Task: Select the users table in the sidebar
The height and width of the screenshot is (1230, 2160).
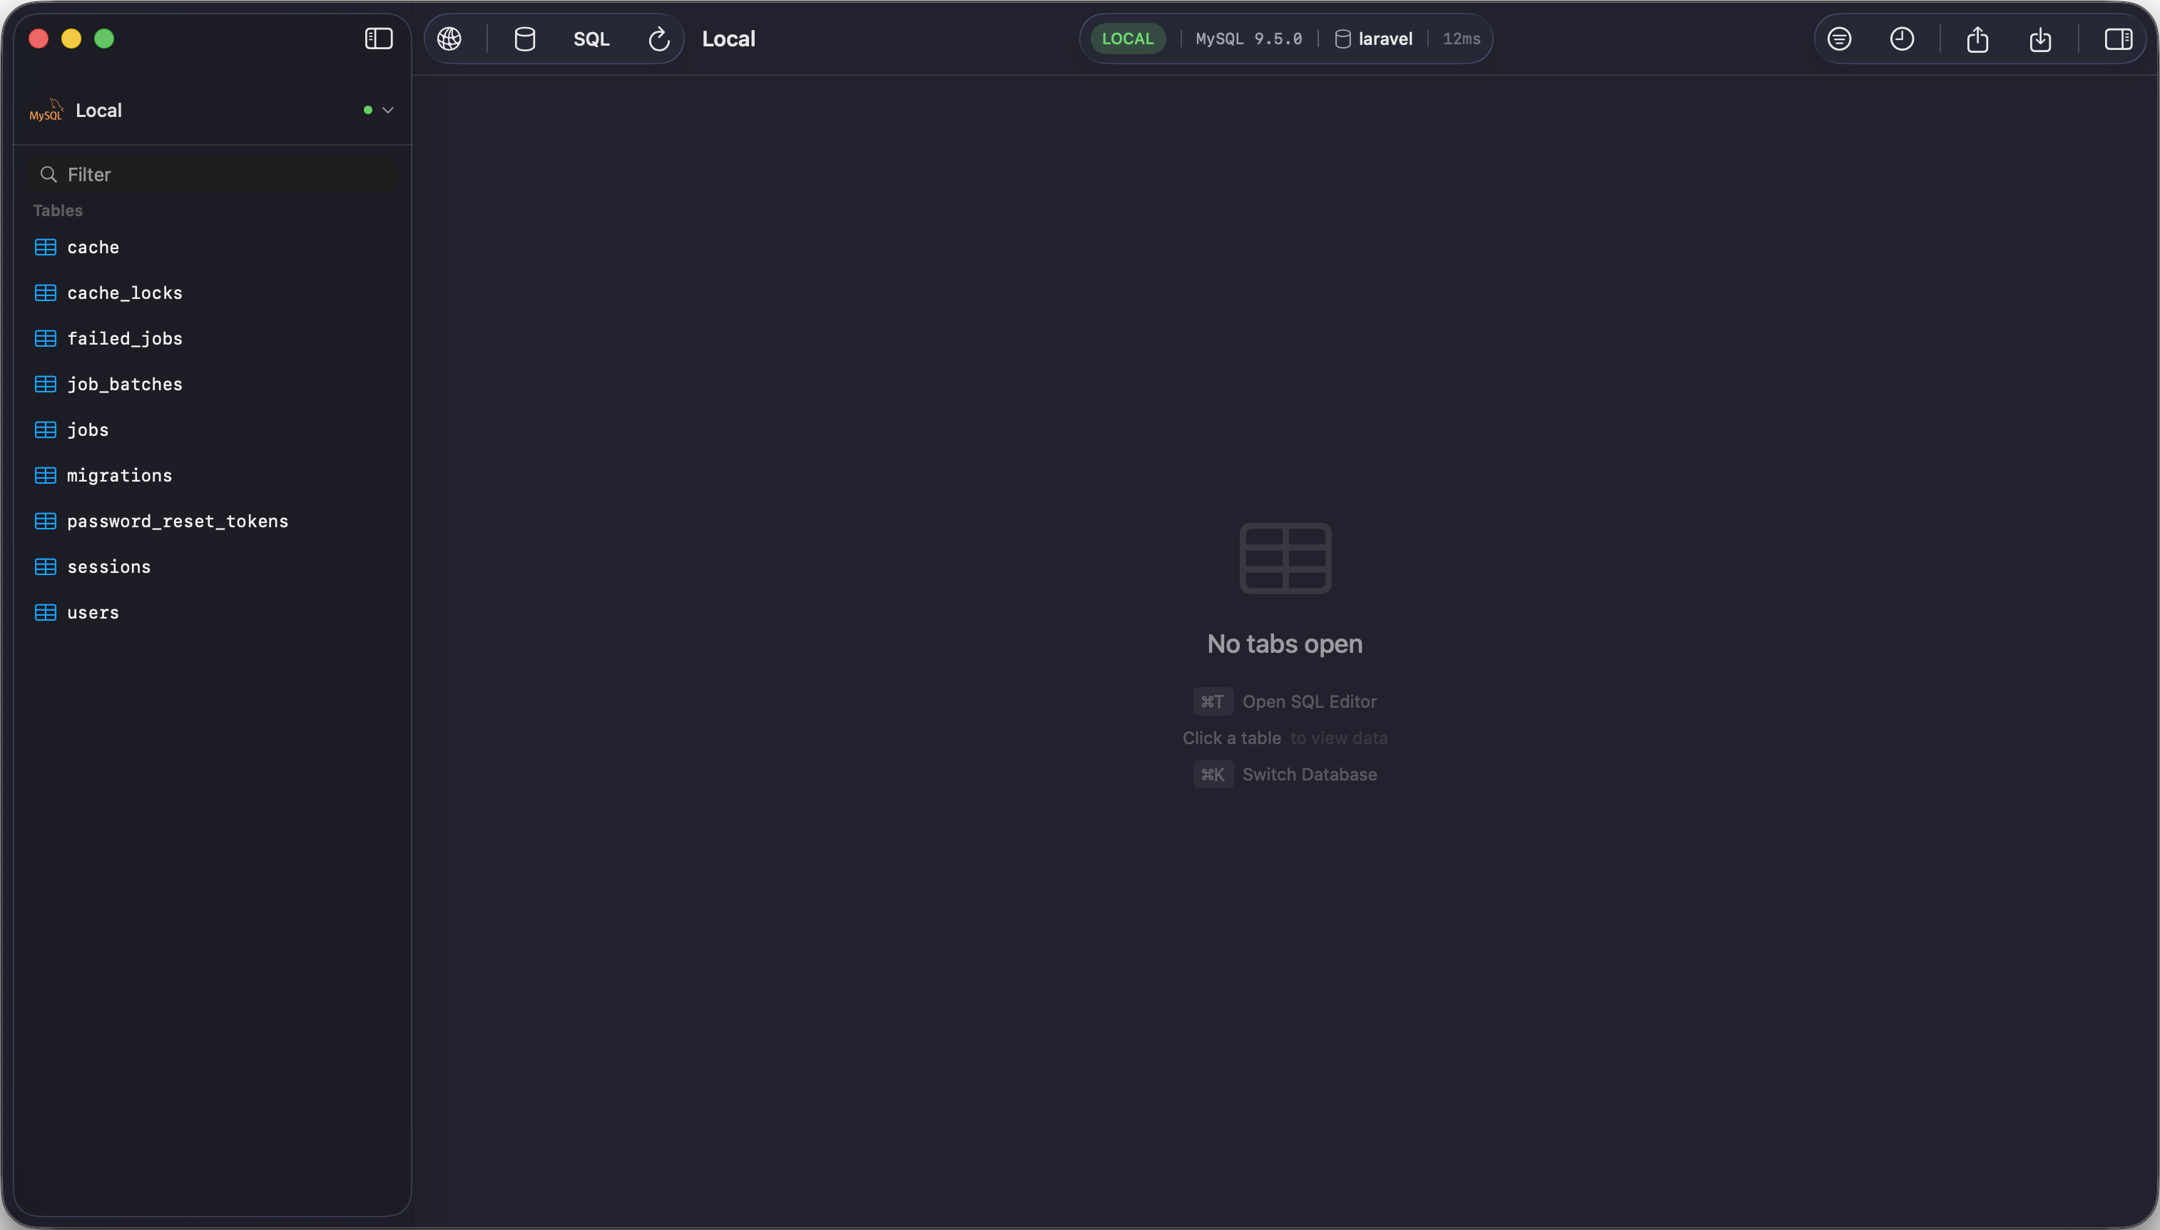Action: 93,612
